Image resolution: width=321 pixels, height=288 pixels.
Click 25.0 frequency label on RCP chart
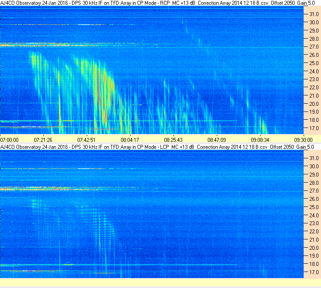point(314,63)
